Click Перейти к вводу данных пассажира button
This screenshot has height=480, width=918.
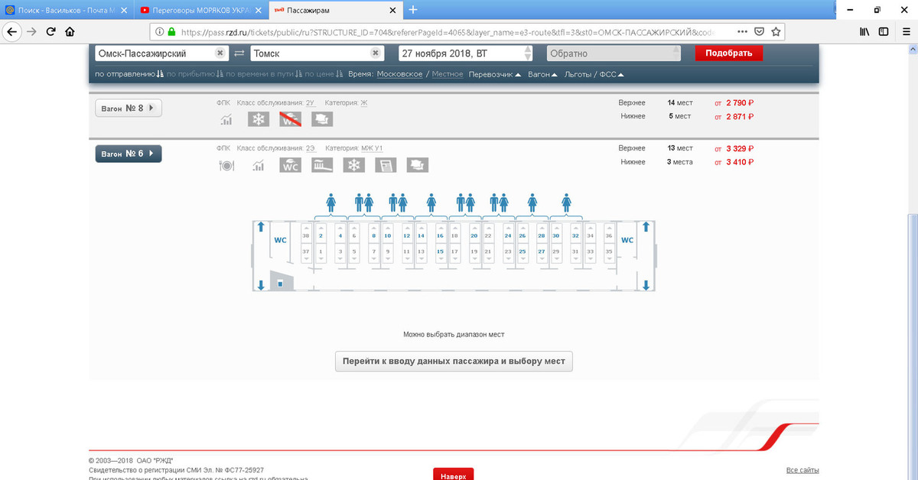pyautogui.click(x=454, y=362)
